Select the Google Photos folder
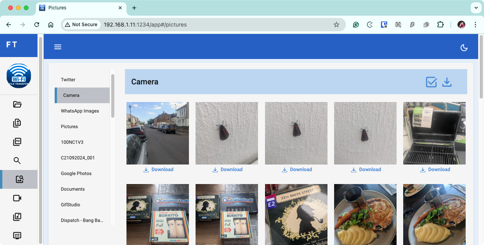Viewport: 484px width, 245px height. (76, 173)
